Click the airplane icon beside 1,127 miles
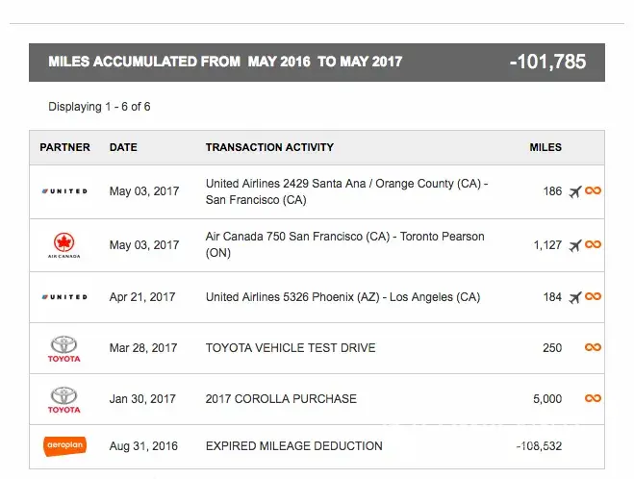Viewport: 634px width, 479px height. [x=575, y=245]
